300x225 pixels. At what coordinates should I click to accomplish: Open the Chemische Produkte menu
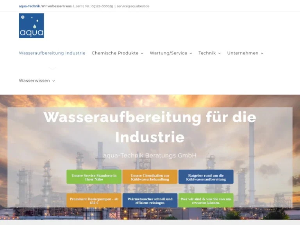[118, 53]
